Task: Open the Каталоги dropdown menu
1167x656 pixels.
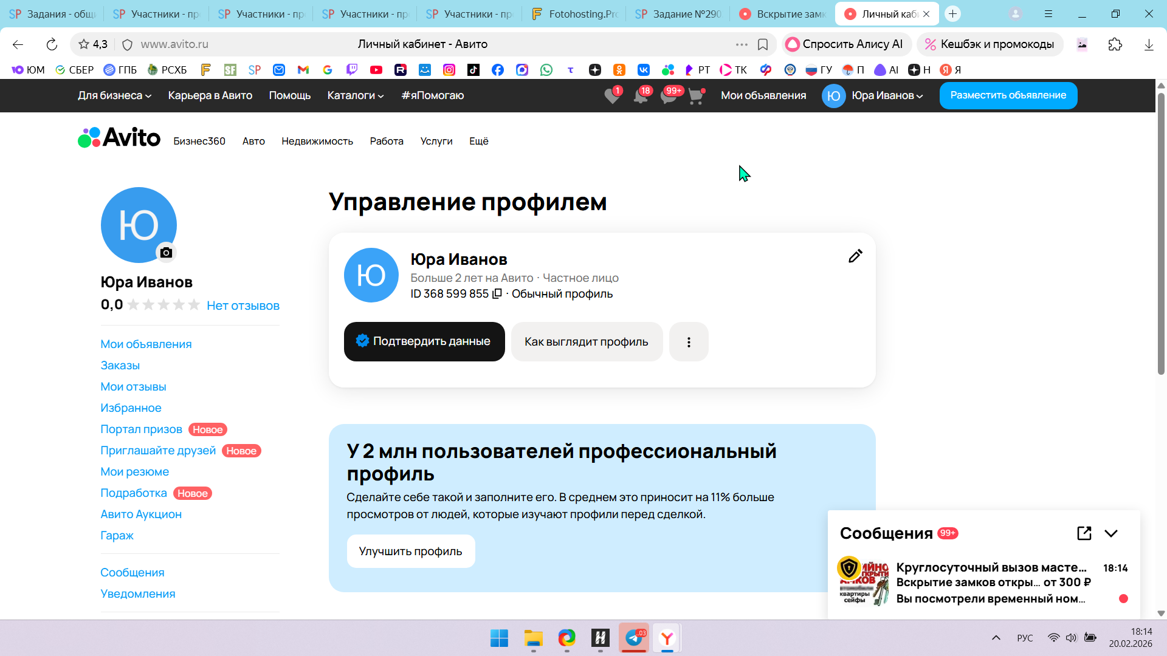Action: click(x=355, y=95)
